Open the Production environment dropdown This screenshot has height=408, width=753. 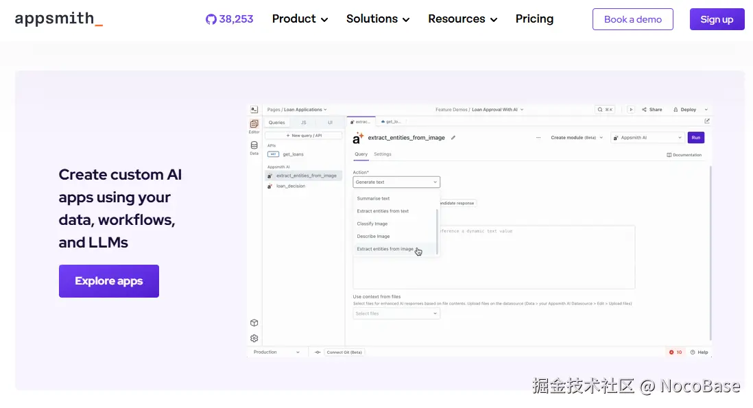click(276, 352)
